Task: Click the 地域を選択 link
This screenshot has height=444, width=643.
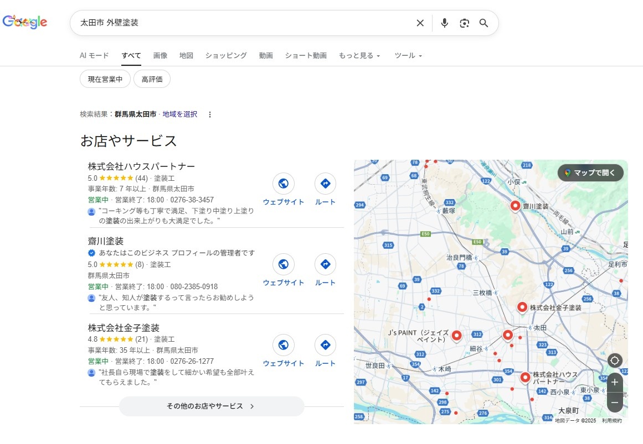Action: pos(180,114)
